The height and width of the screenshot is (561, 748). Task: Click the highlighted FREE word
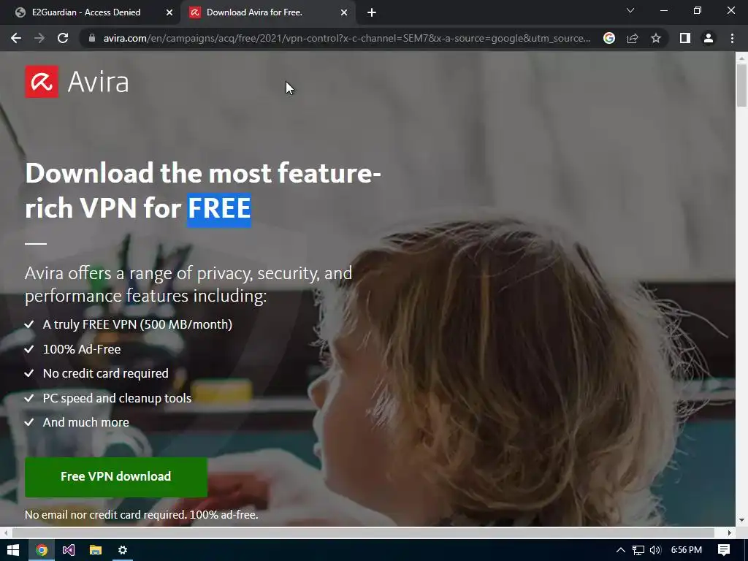tap(219, 208)
